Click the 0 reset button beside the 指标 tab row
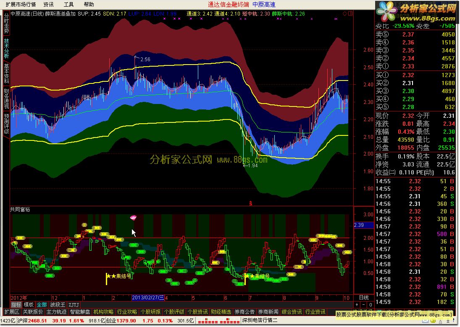460x327 pixels. (x=371, y=305)
